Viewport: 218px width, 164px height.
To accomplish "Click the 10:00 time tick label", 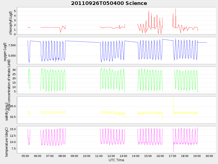I will (x=87, y=156).
